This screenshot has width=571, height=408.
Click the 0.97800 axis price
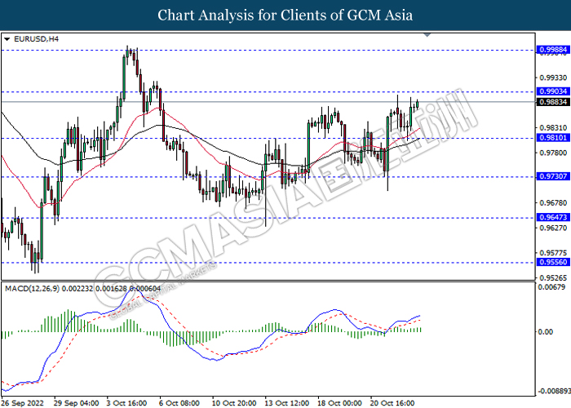coord(553,153)
